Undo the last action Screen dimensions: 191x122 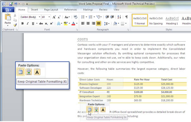click(16, 4)
